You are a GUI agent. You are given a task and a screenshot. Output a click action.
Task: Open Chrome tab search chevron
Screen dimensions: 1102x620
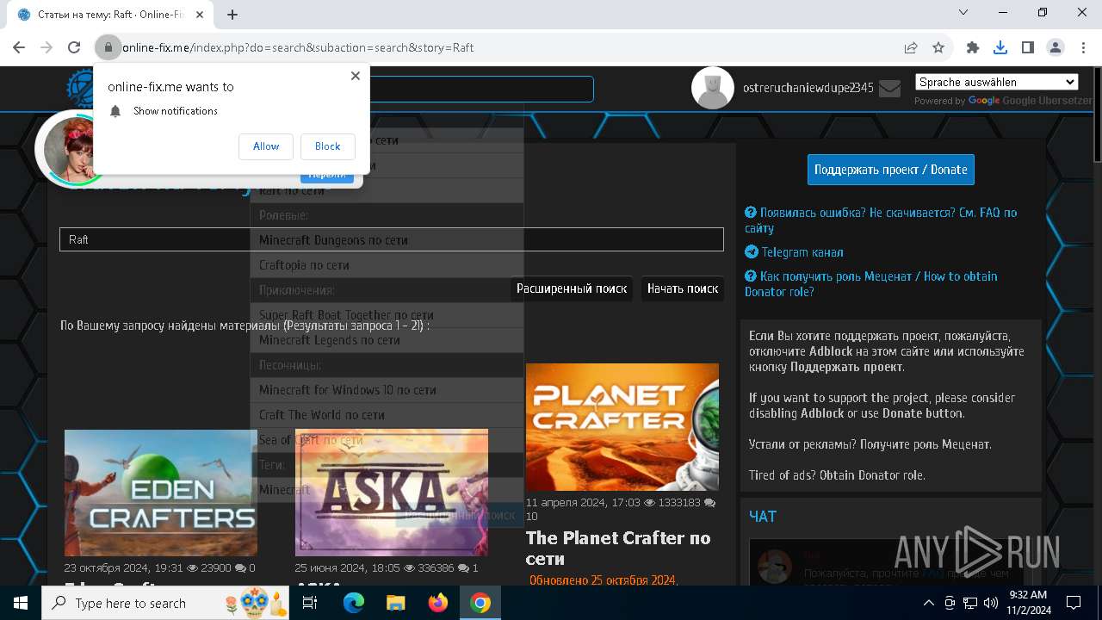(x=963, y=13)
